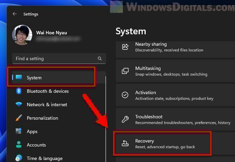Go back with the Settings back arrow

click(15, 14)
